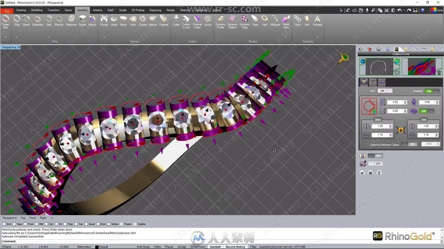Open the Hollow tool

pos(92,21)
